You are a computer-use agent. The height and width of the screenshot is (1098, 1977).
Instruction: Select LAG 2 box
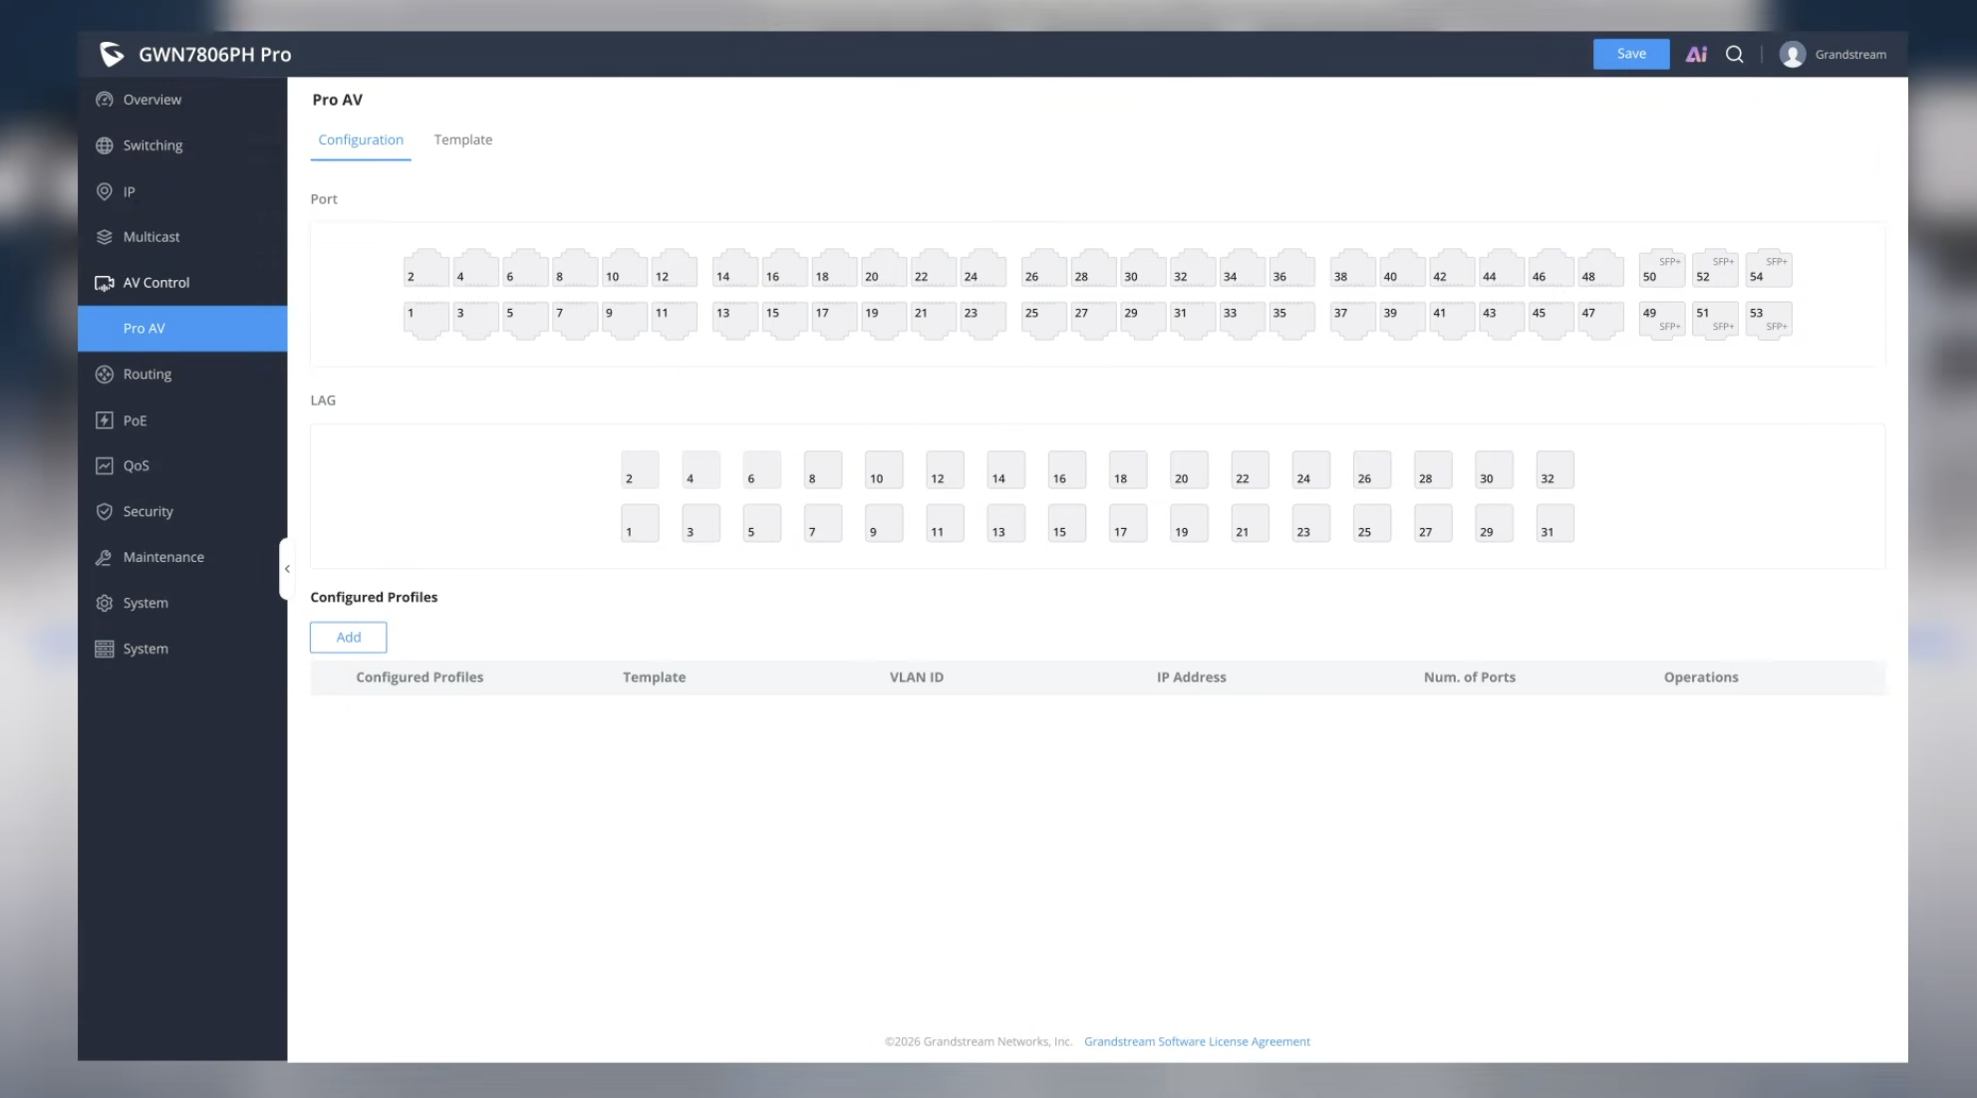tap(640, 469)
